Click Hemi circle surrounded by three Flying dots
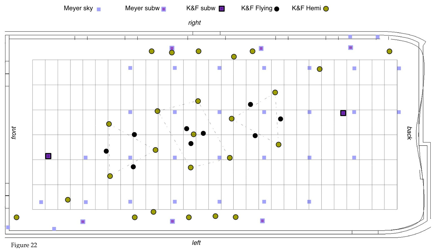 click(x=194, y=134)
